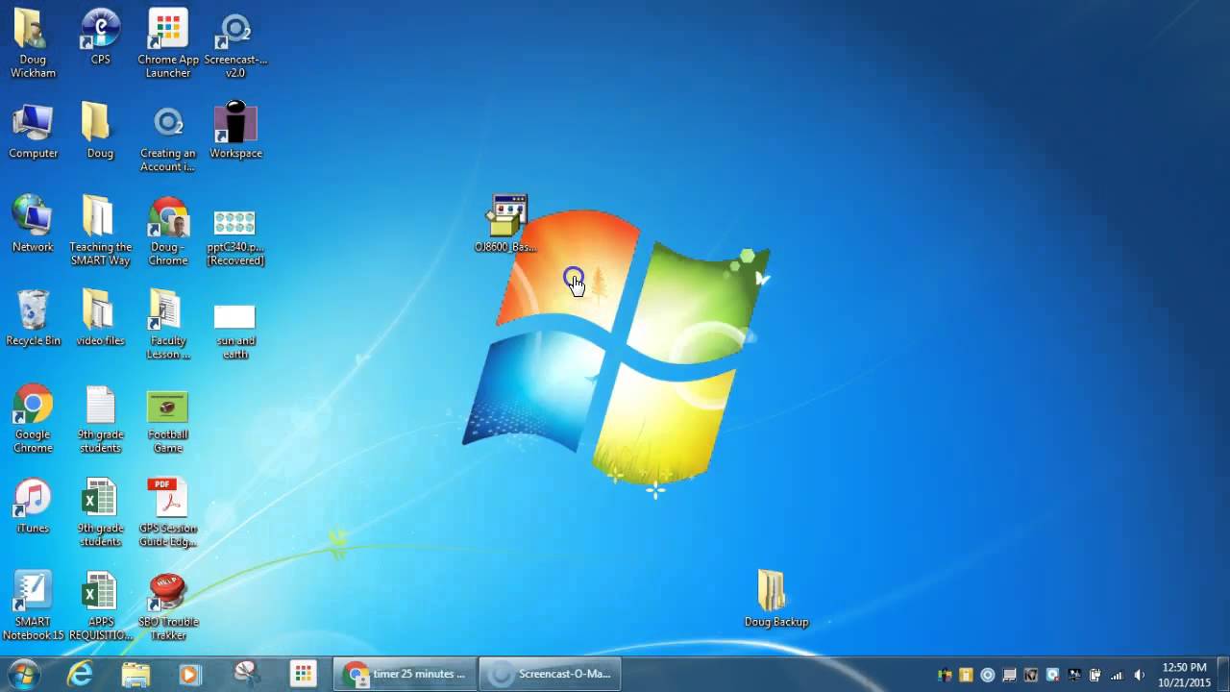Select the SMART Notebook 15 shortcut

pyautogui.click(x=33, y=607)
